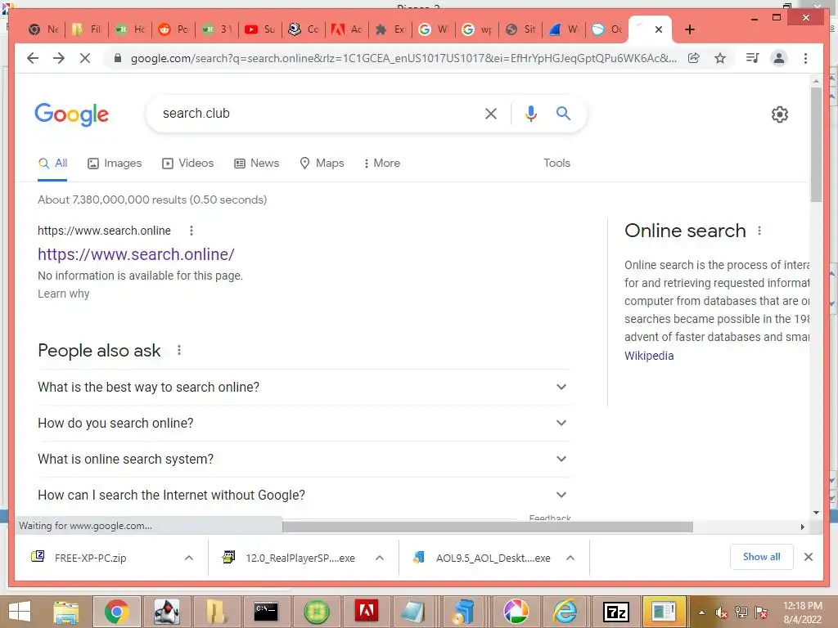Image resolution: width=838 pixels, height=628 pixels.
Task: Switch to Maps results
Action: coord(322,164)
